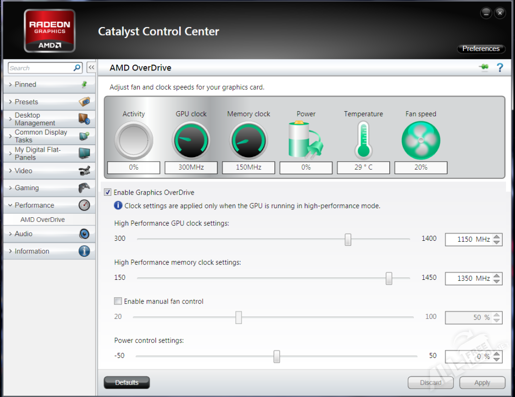This screenshot has height=397, width=515.
Task: Select AMD OverDrive sidebar item
Action: pyautogui.click(x=43, y=220)
